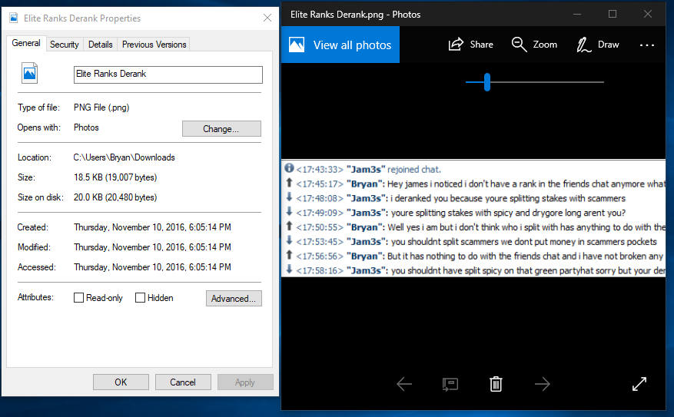The image size is (674, 417).
Task: Click the Modified date value in Properties
Action: pyautogui.click(x=152, y=247)
